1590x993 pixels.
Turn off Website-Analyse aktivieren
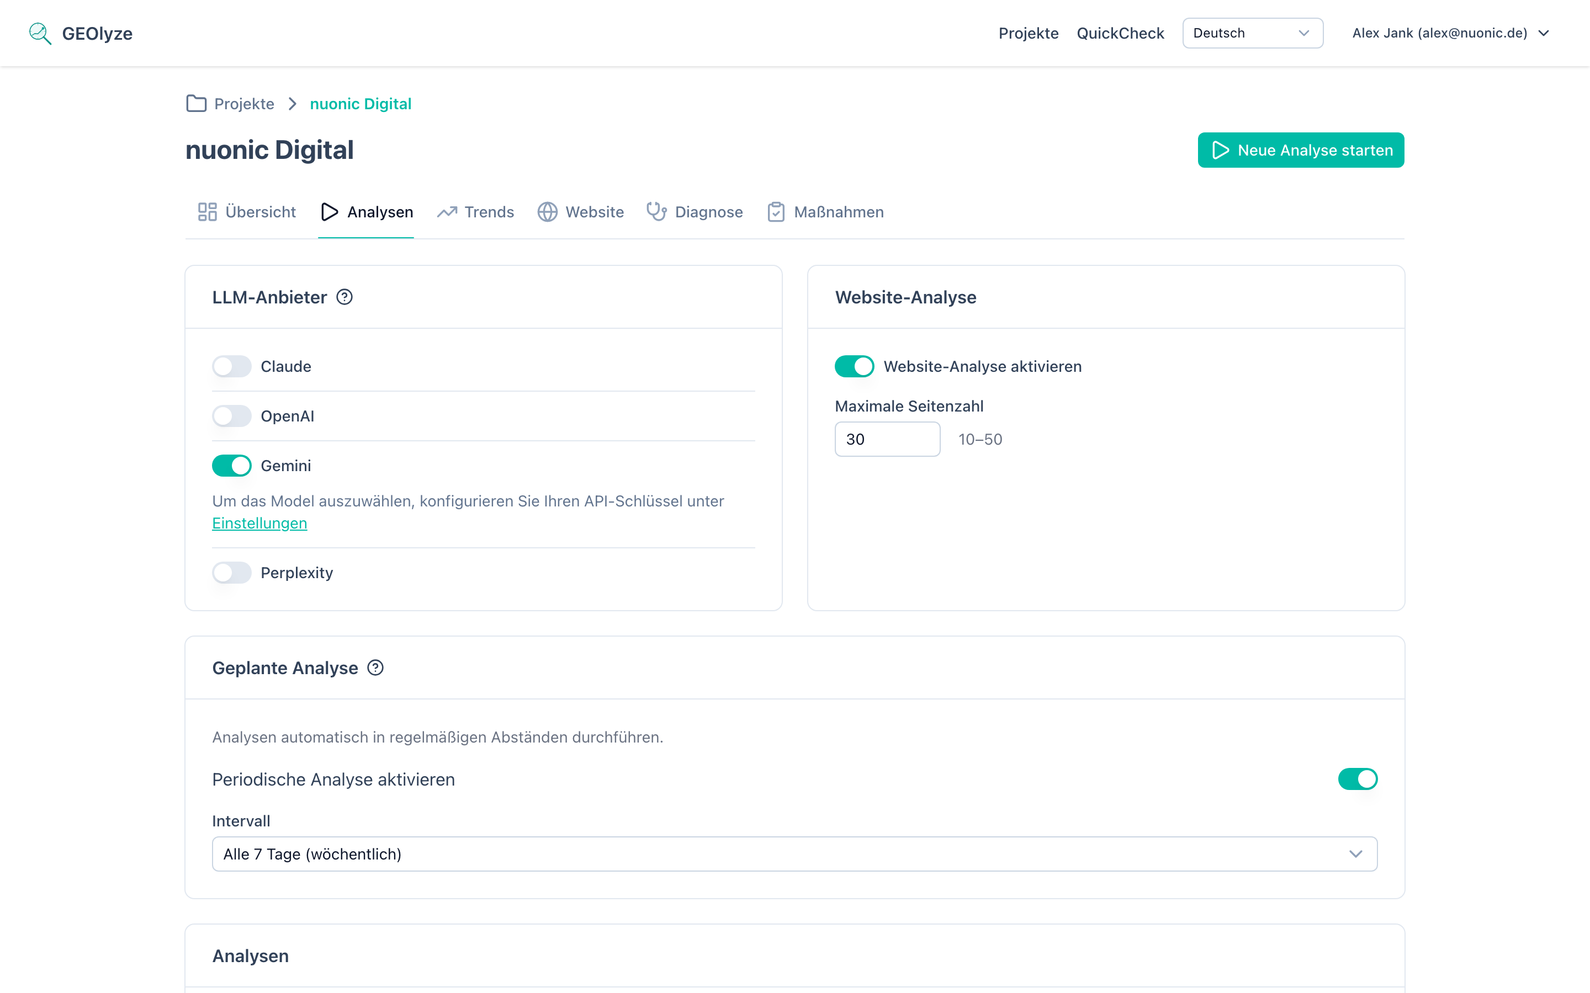pos(854,366)
